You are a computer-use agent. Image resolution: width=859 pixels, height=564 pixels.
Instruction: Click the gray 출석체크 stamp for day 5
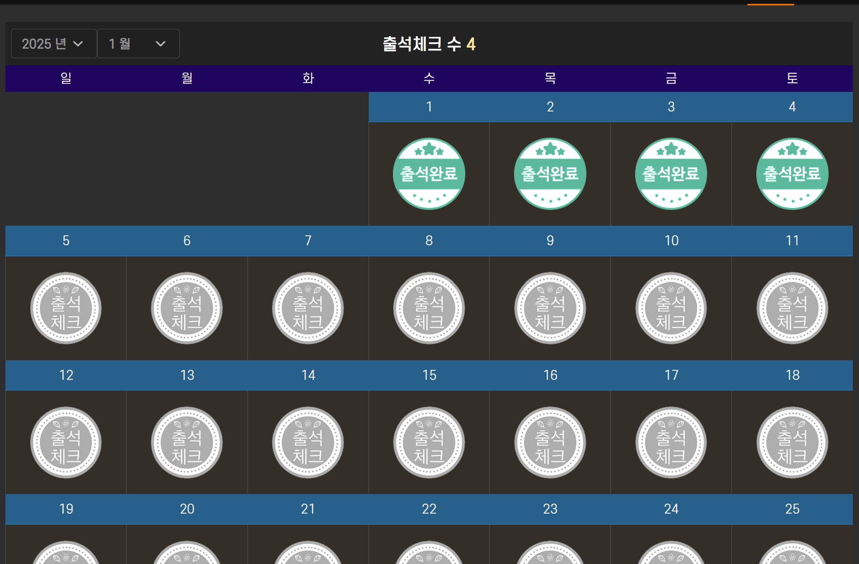coord(66,308)
